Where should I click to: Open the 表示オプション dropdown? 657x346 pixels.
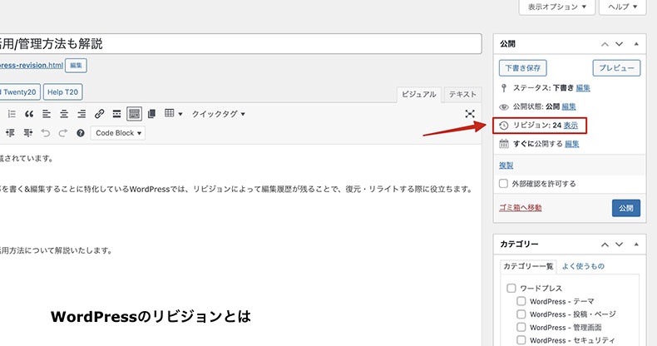[557, 7]
